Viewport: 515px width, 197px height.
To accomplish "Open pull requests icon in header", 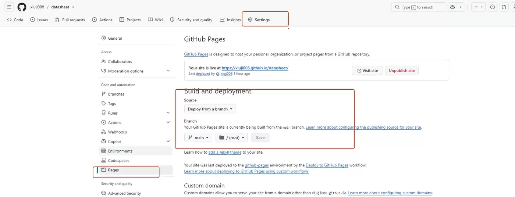I will 504,7.
